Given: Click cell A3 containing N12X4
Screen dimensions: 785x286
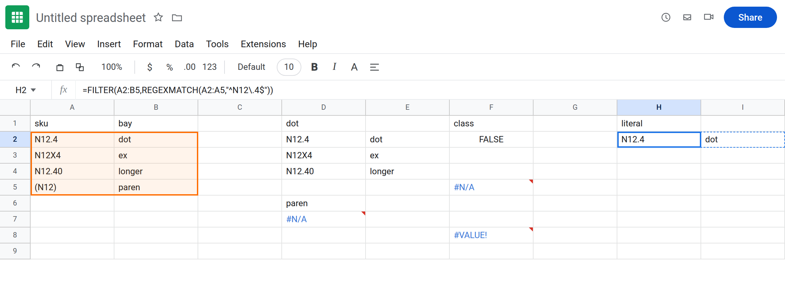Looking at the screenshot, I should [72, 155].
